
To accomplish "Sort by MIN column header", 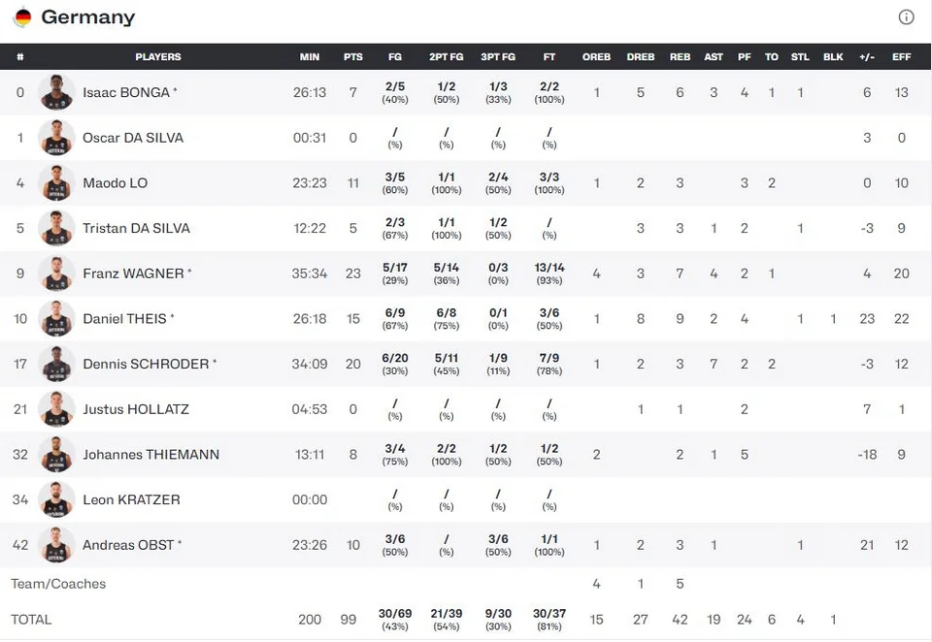I will tap(309, 57).
